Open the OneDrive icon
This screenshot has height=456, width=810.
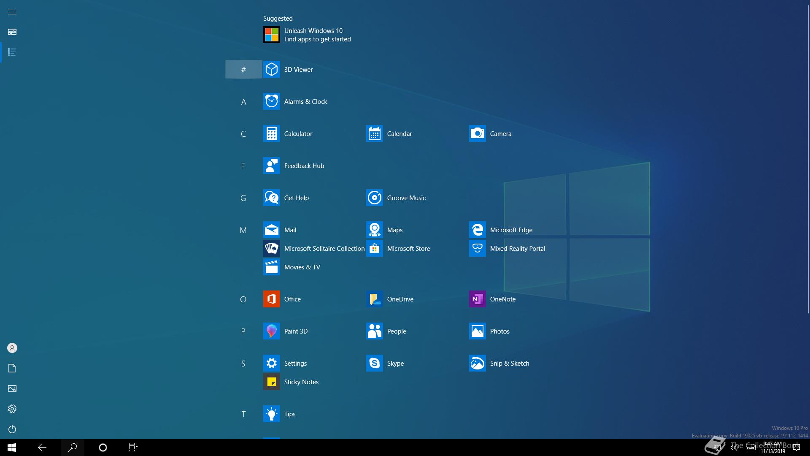coord(374,299)
